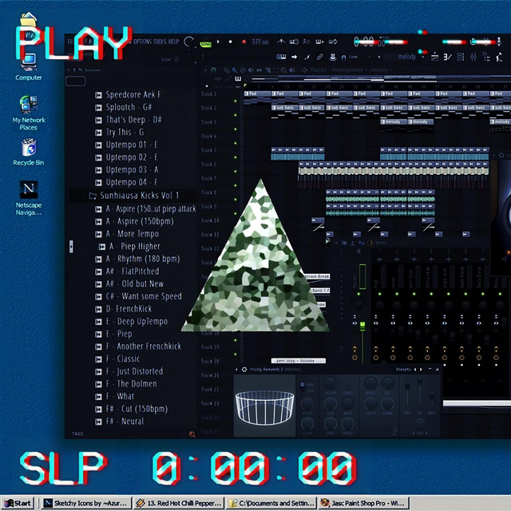The image size is (511, 511).
Task: Open the Netscape Navigator desktop icon
Action: pyautogui.click(x=29, y=190)
